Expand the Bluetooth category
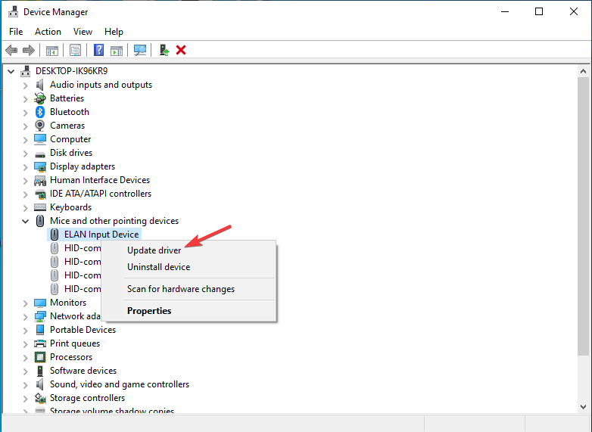The height and width of the screenshot is (432, 592). tap(25, 113)
